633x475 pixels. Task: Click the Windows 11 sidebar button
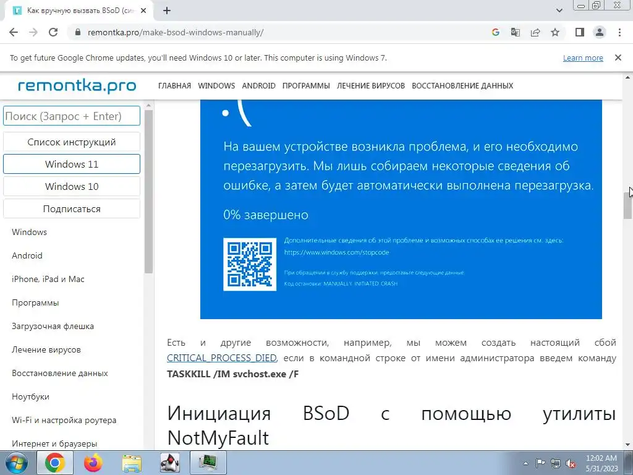coord(72,164)
